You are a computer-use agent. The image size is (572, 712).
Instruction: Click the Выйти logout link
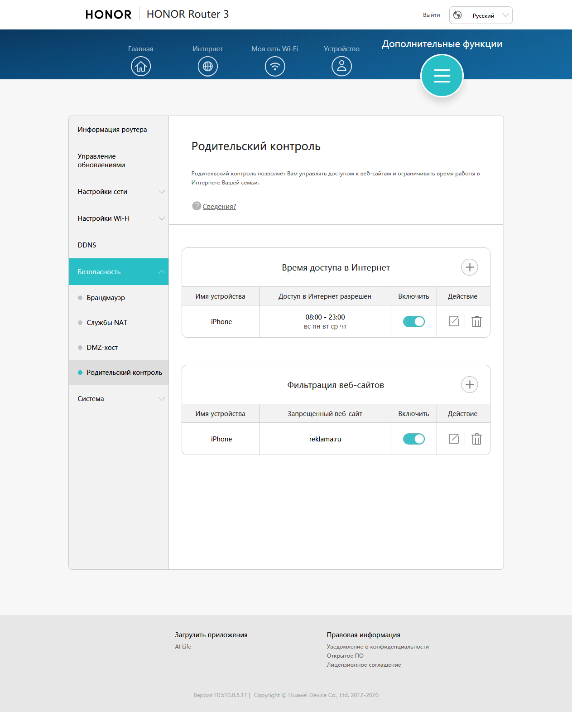pyautogui.click(x=432, y=15)
